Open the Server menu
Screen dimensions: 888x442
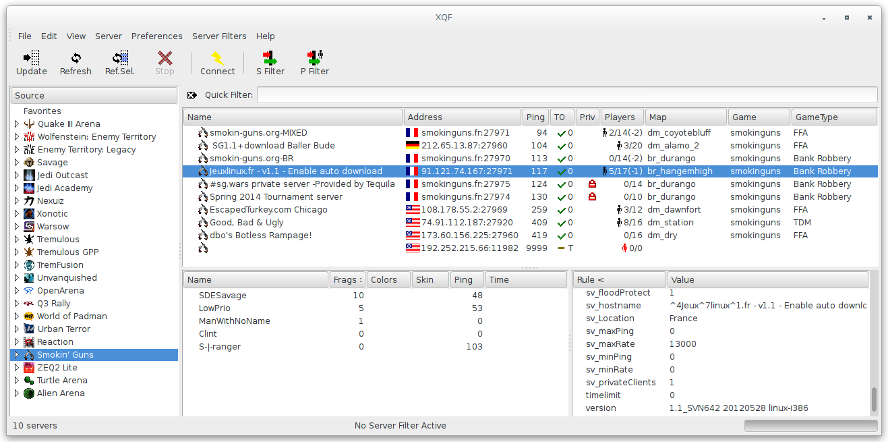coord(109,36)
